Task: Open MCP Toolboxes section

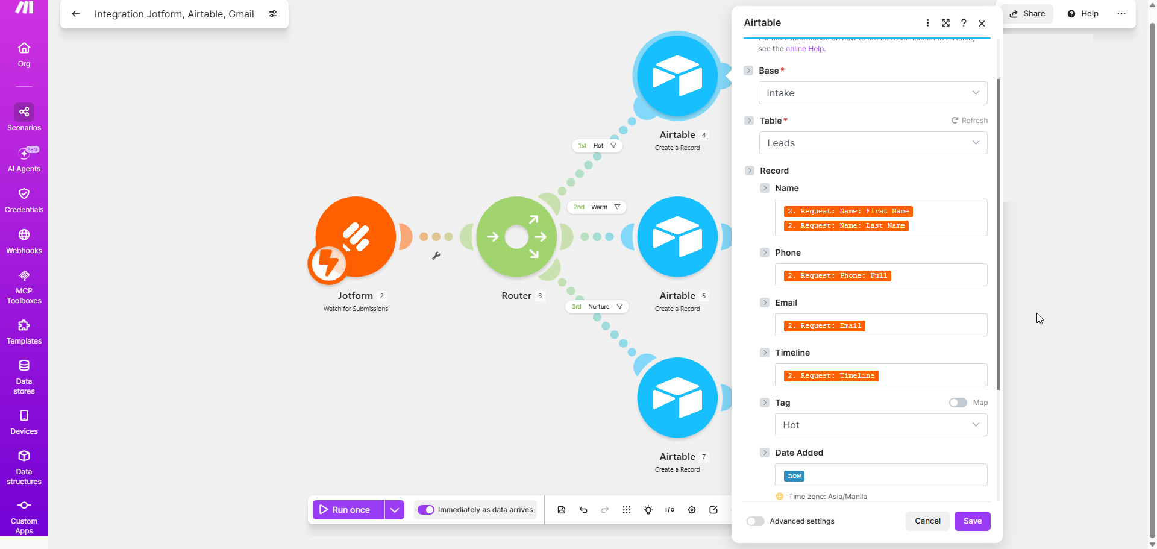Action: pos(24,286)
